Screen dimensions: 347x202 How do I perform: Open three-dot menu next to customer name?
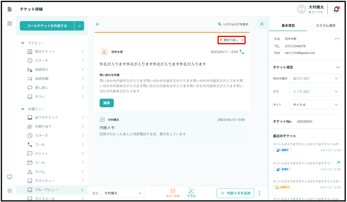click(337, 39)
